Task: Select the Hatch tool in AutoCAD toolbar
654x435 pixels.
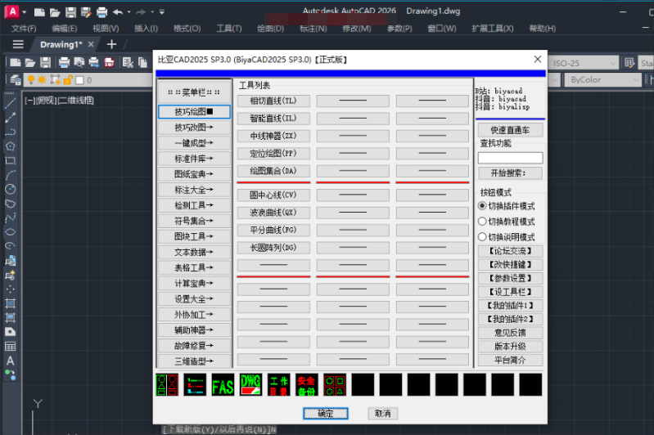Action: coord(11,303)
